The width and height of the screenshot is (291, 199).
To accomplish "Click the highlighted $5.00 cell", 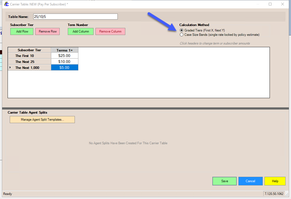I will coord(65,68).
